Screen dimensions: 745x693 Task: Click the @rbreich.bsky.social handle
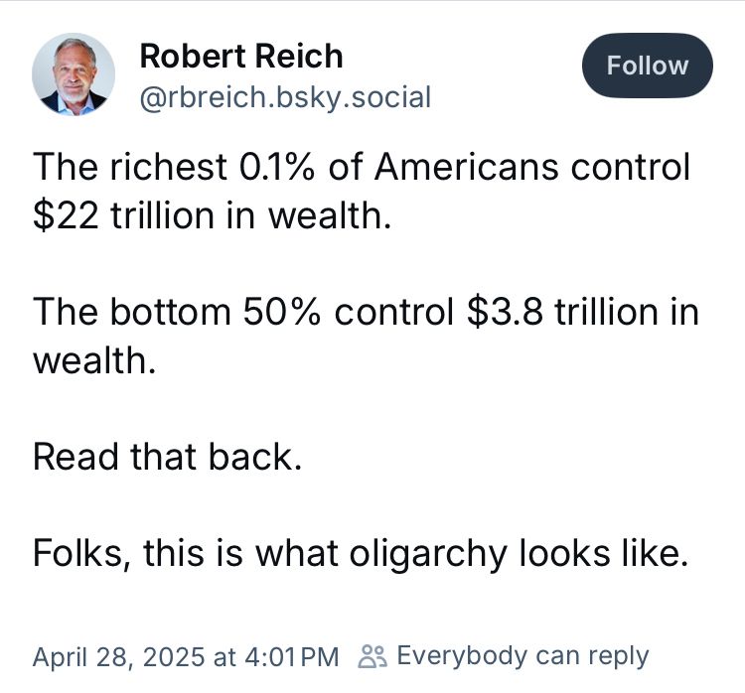pyautogui.click(x=285, y=97)
